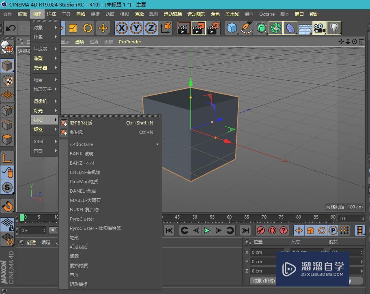Screen dimensions: 370x294
Task: Open 运动图形 menu
Action: click(x=196, y=14)
